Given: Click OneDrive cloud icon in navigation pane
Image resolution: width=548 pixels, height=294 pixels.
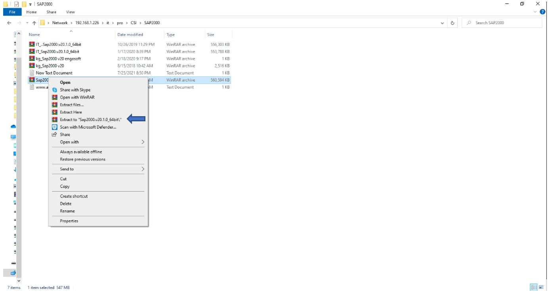Looking at the screenshot, I should (x=13, y=126).
